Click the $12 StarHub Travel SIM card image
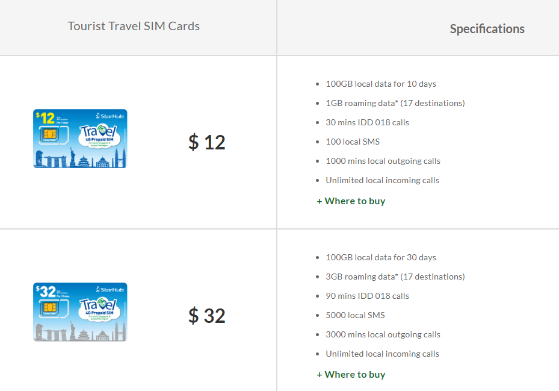The height and width of the screenshot is (391, 559). tap(80, 139)
